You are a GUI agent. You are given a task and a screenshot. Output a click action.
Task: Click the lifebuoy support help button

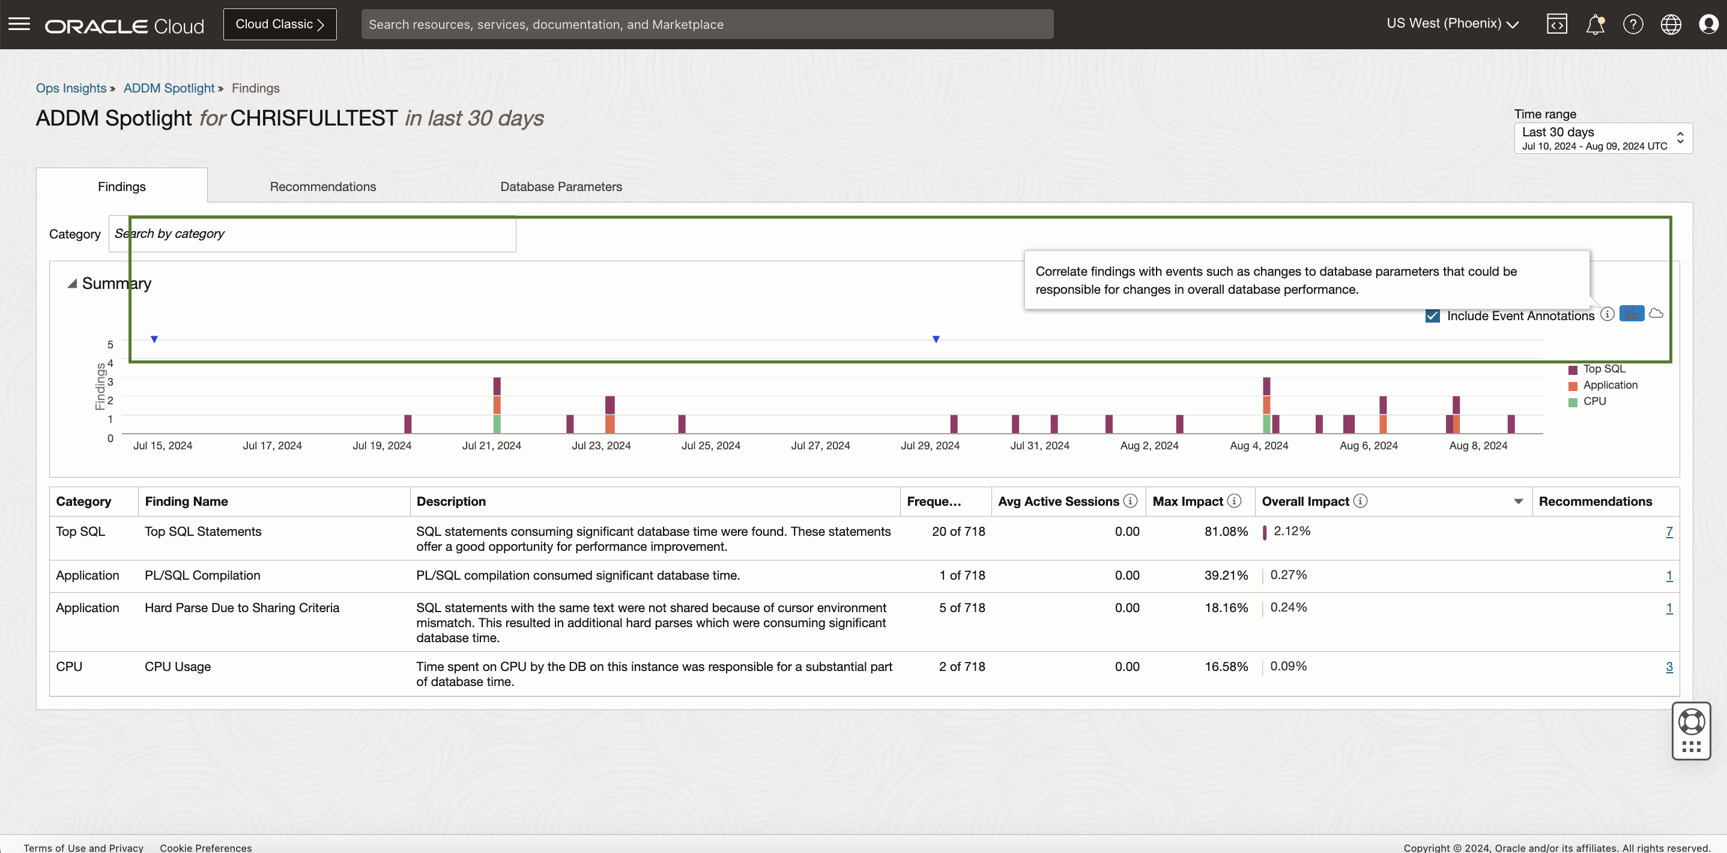(1691, 722)
